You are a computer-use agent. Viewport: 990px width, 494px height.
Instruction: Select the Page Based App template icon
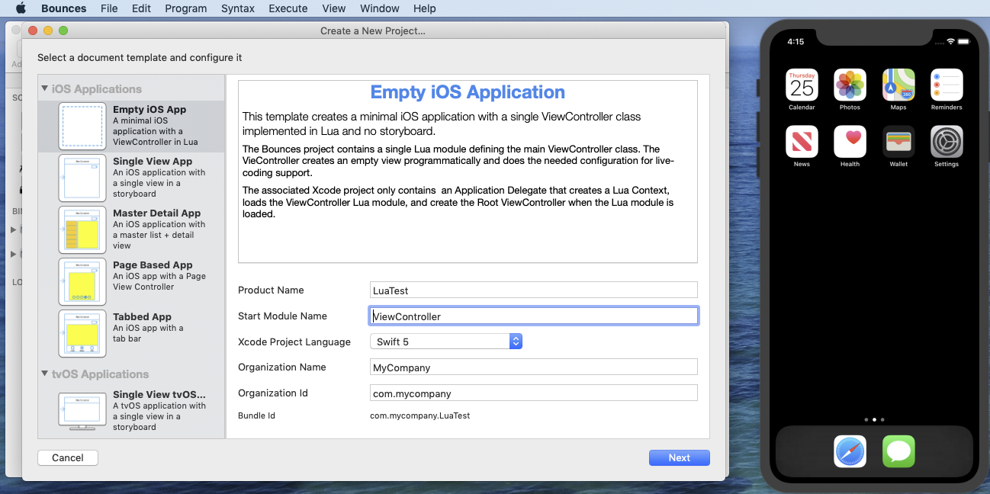(x=82, y=281)
